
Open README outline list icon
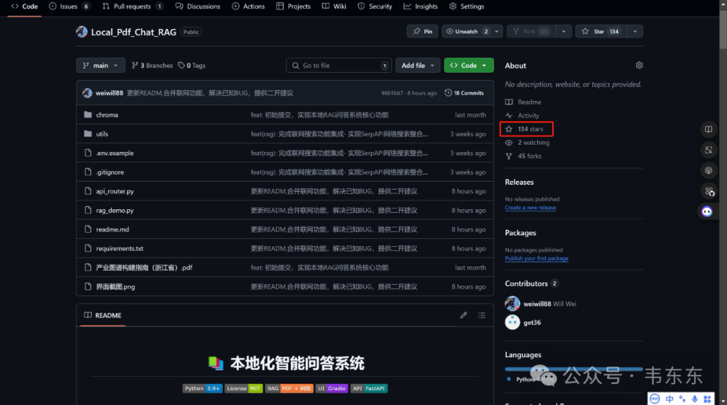(x=482, y=315)
